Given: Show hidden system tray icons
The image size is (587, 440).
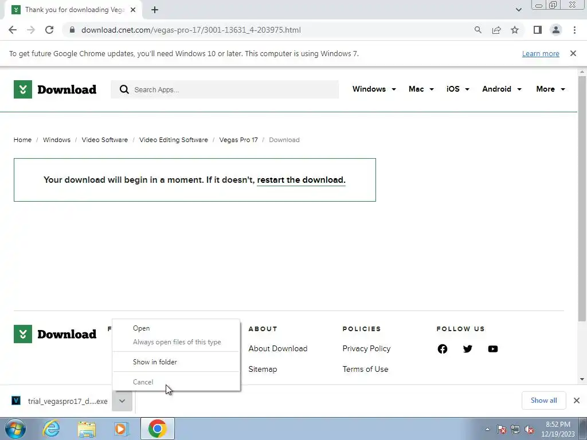Looking at the screenshot, I should coord(487,430).
